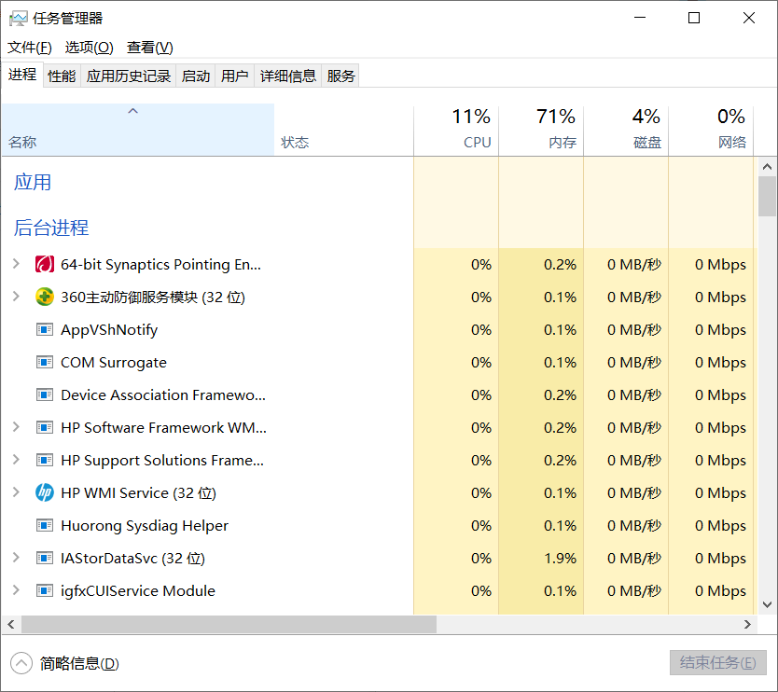Click the Huorong Sysdiag Helper icon
Viewport: 778px width, 692px height.
click(45, 525)
